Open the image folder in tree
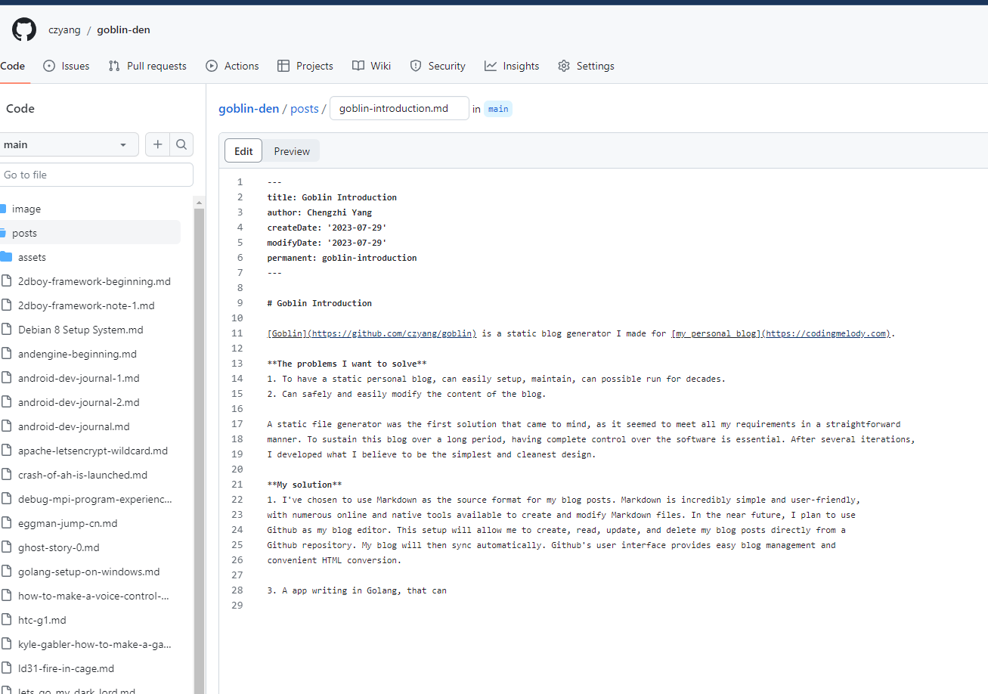Screen dimensions: 988x694 26,209
